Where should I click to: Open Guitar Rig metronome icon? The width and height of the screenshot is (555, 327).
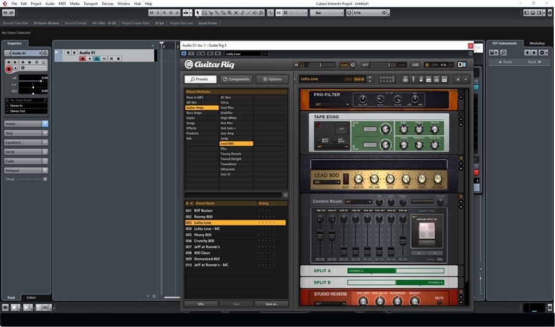tap(421, 79)
